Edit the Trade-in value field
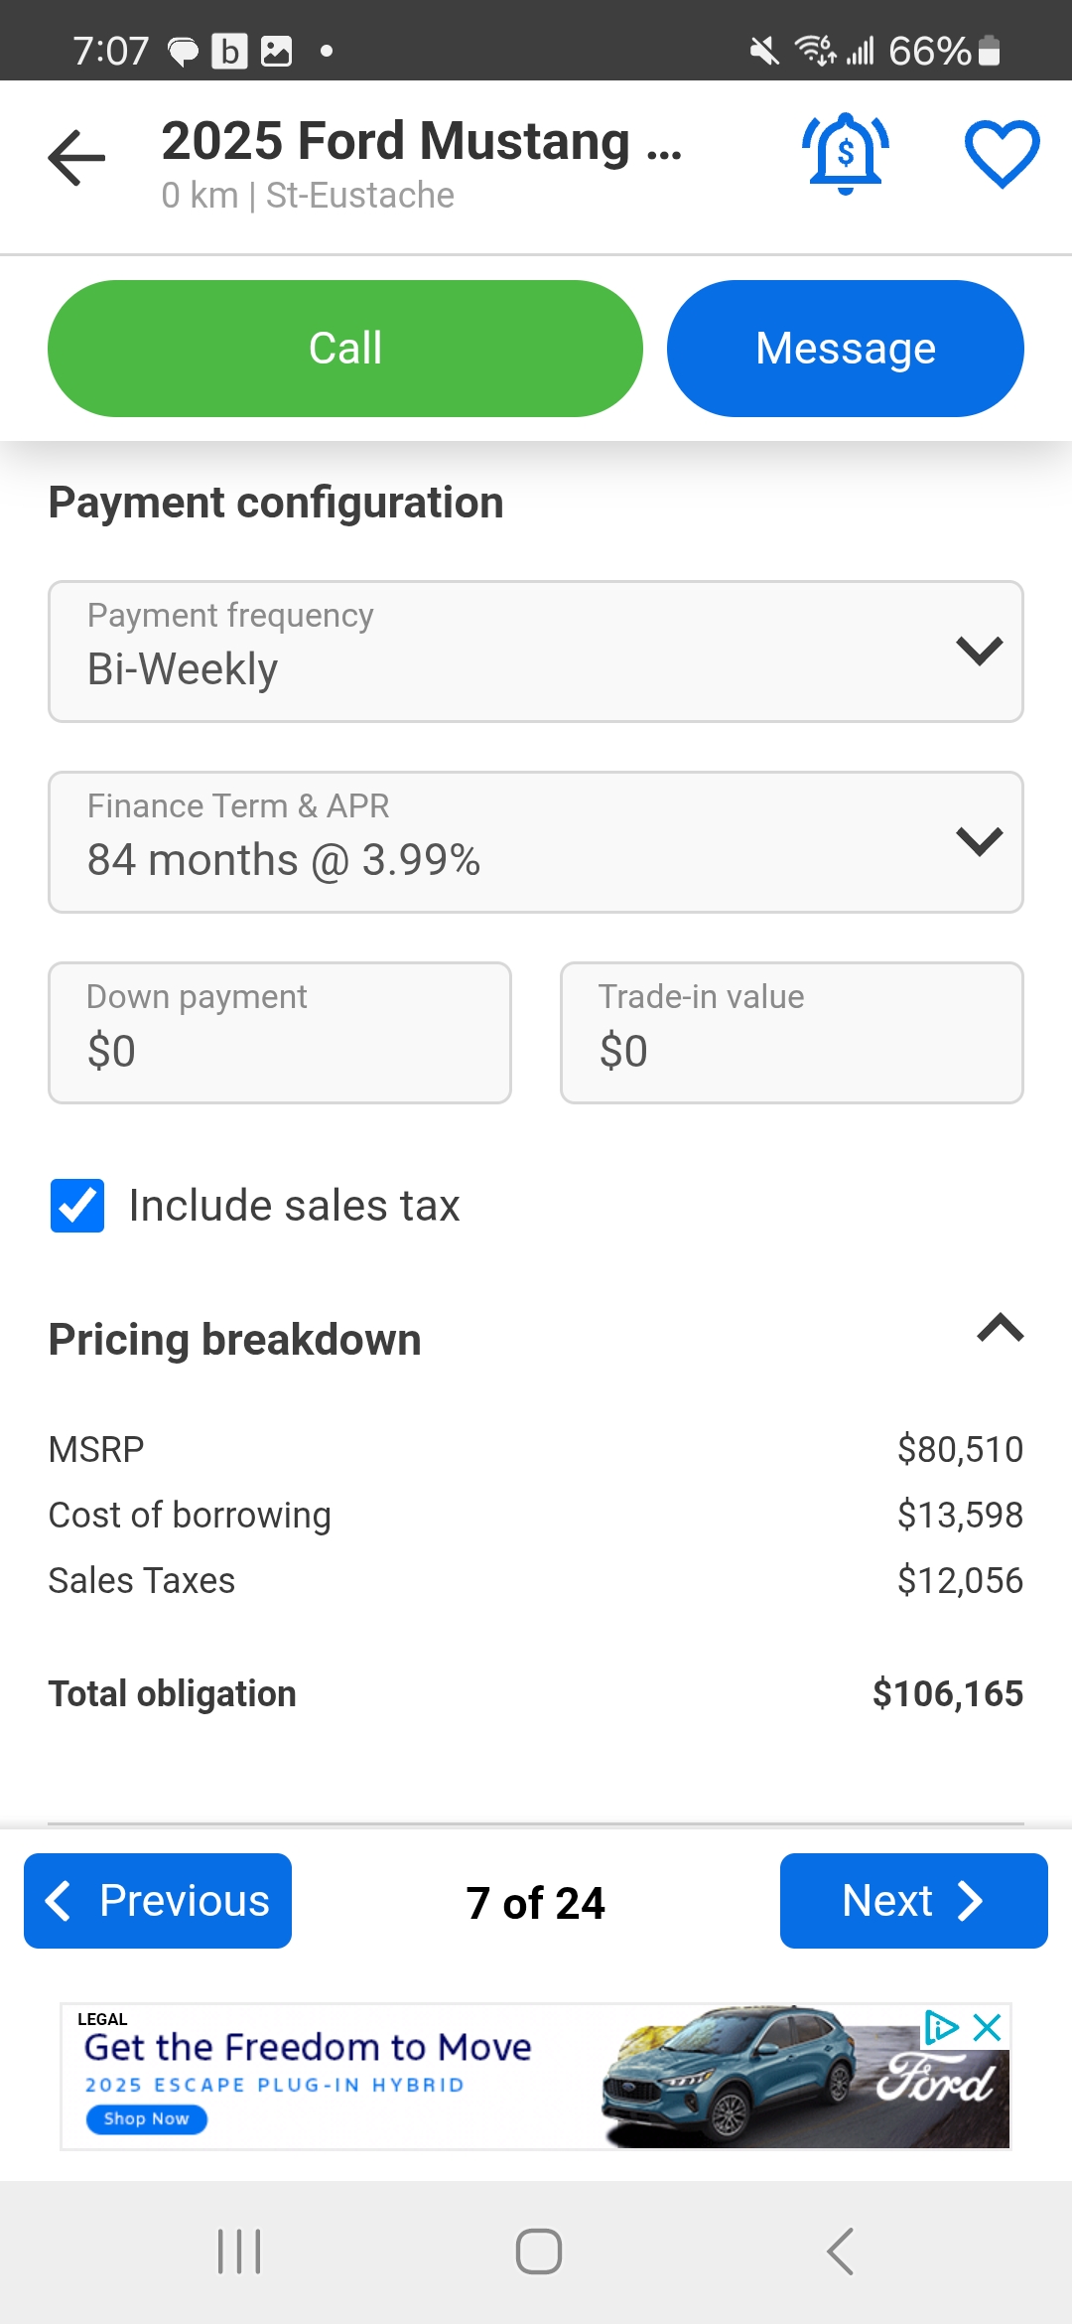The width and height of the screenshot is (1072, 2324). click(791, 1033)
